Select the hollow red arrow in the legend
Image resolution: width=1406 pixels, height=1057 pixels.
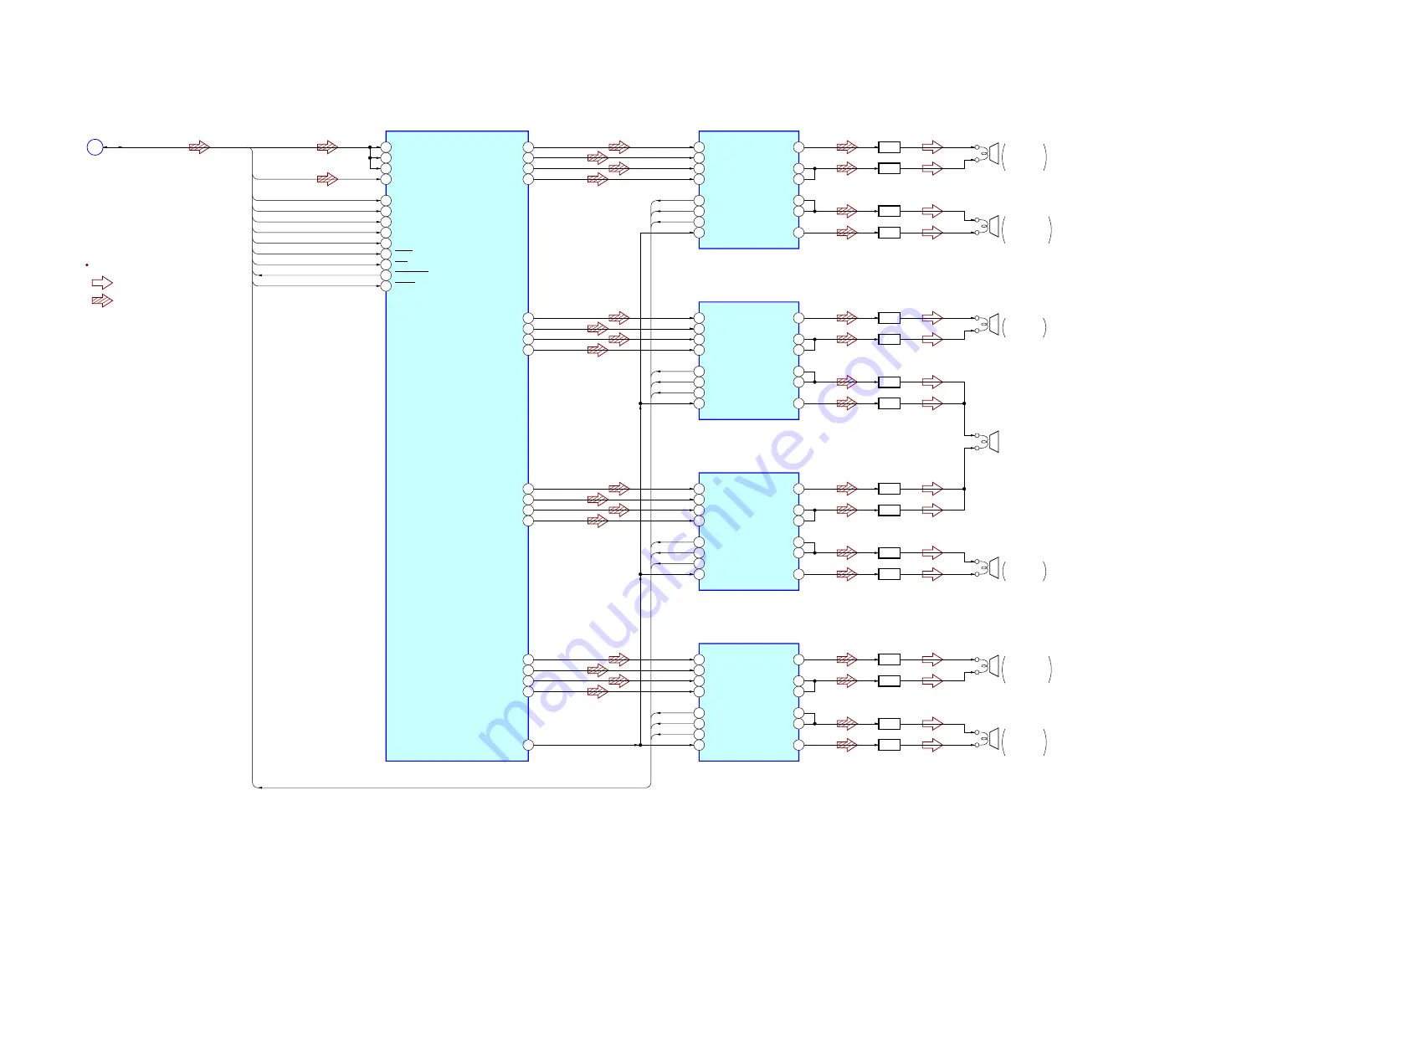coord(102,283)
